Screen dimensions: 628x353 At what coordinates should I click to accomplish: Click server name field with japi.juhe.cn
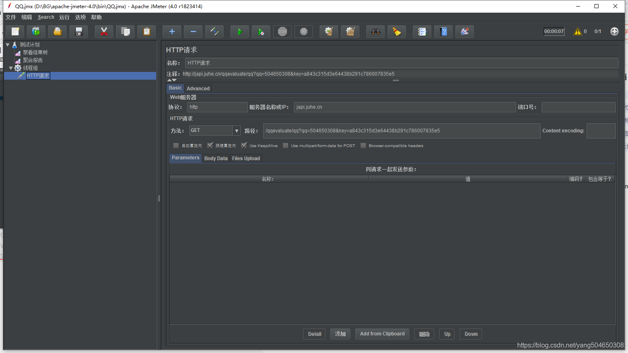tap(405, 107)
